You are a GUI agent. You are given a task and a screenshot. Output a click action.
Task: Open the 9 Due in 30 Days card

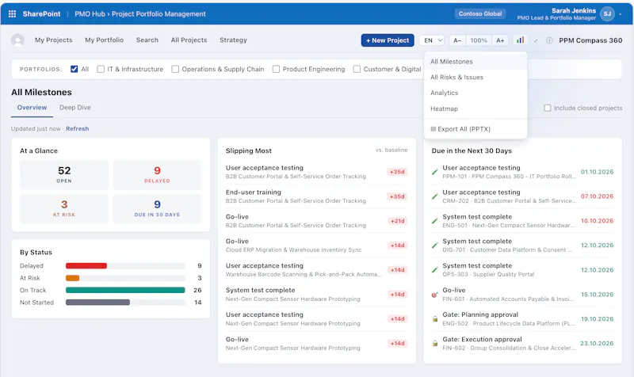(x=157, y=208)
